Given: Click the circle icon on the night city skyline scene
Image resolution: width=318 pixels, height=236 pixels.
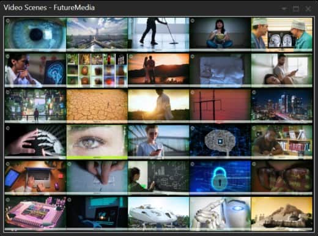Looking at the screenshot, I should pyautogui.click(x=254, y=92).
